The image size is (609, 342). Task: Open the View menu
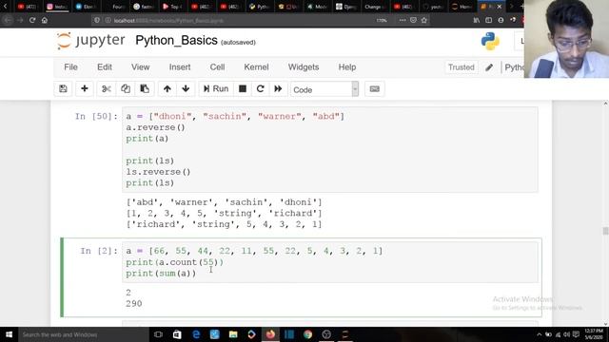pos(140,67)
